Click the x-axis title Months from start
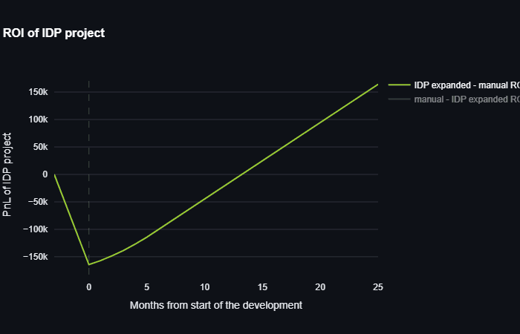Screen dimensions: 520x334 click(215, 305)
